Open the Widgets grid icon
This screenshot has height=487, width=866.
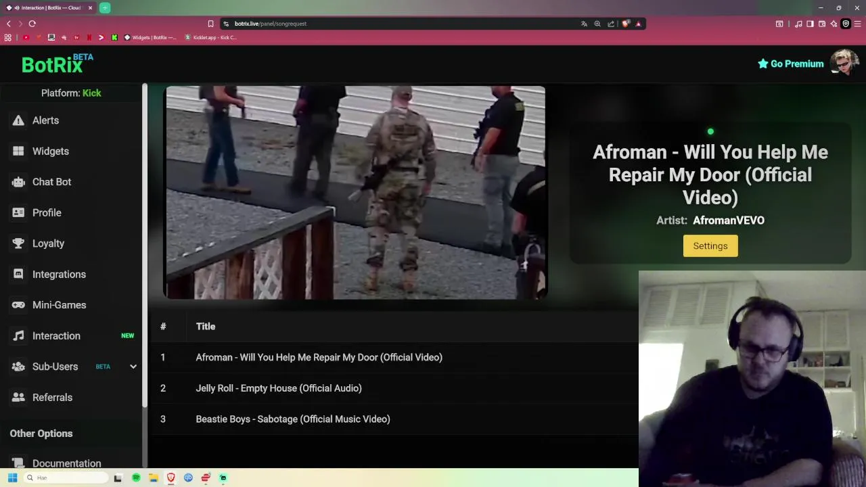[x=18, y=152]
